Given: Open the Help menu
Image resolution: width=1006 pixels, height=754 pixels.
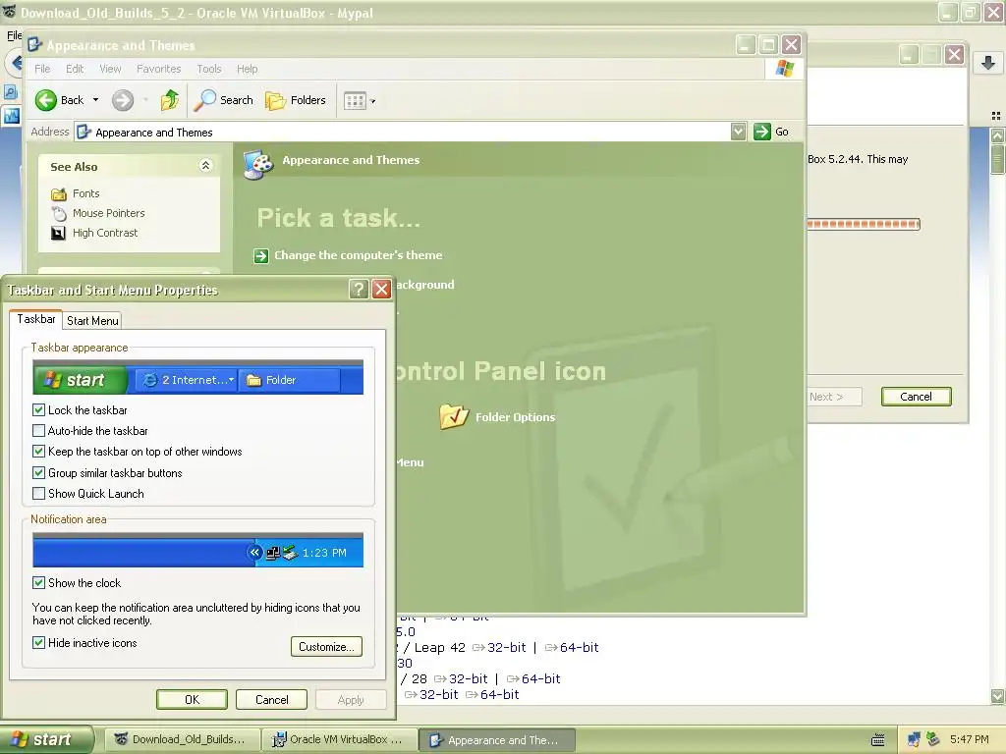Looking at the screenshot, I should coord(247,69).
